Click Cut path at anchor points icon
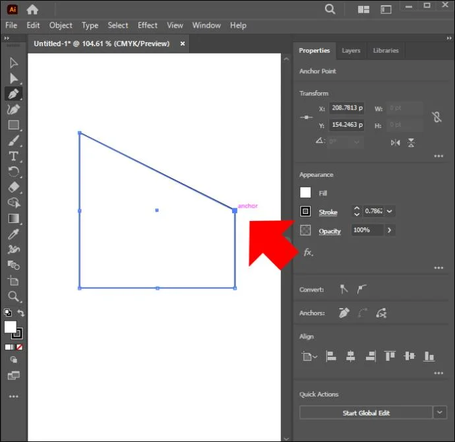Screen dimensions: 455x442 (381, 313)
